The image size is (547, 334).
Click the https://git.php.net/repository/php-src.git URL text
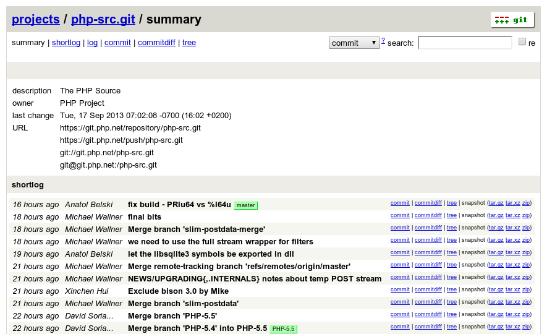click(x=130, y=128)
